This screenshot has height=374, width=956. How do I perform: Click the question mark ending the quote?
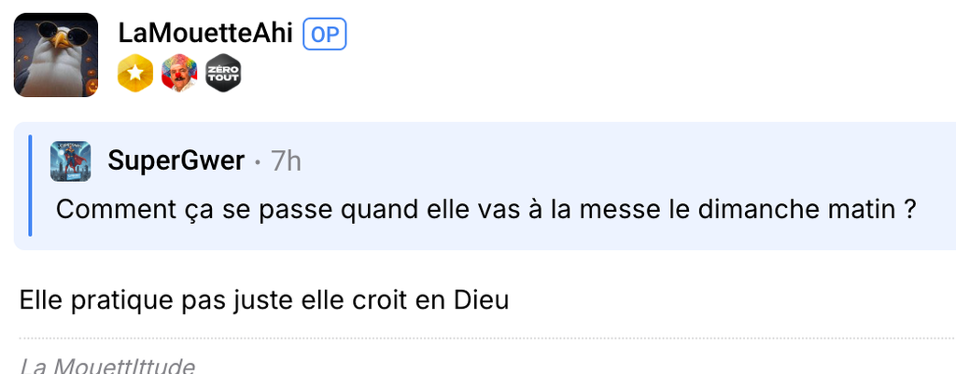(x=907, y=210)
